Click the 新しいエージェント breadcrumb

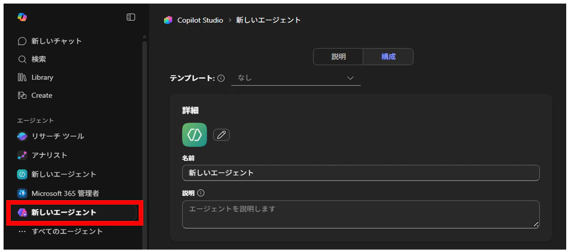[269, 20]
